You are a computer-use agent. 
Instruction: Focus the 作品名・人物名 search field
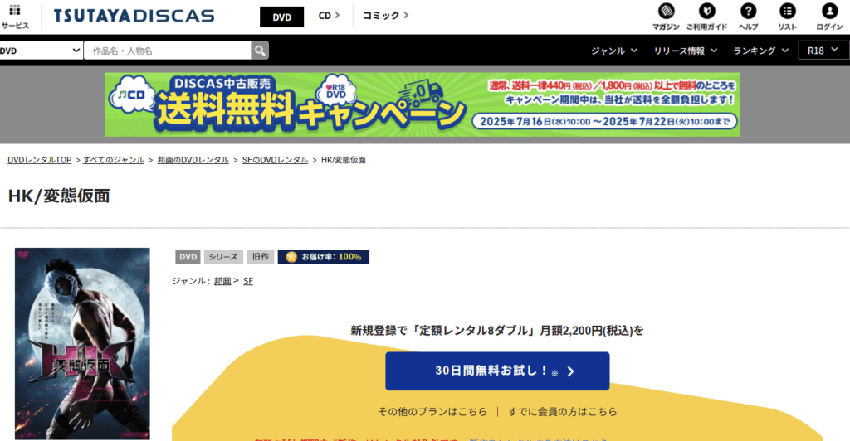[168, 51]
